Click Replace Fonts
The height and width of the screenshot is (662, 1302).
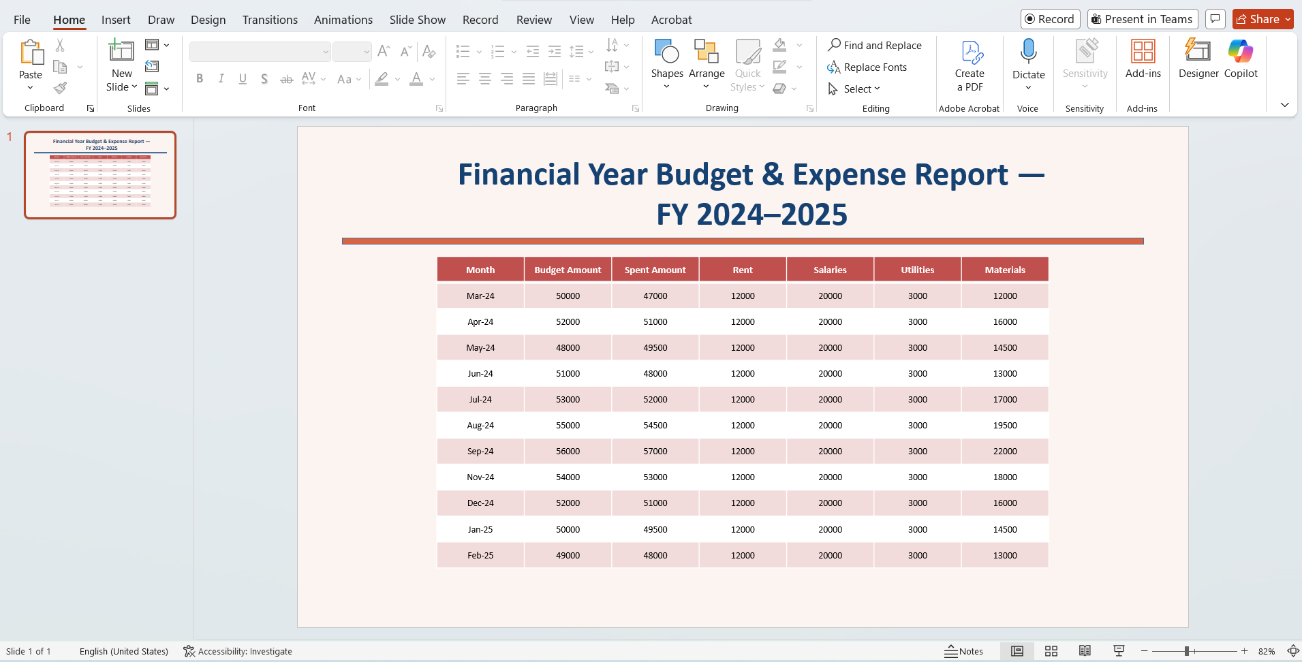pos(867,67)
